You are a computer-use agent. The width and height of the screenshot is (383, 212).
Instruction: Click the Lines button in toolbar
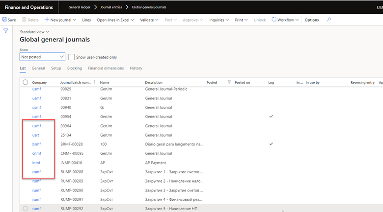(x=86, y=20)
